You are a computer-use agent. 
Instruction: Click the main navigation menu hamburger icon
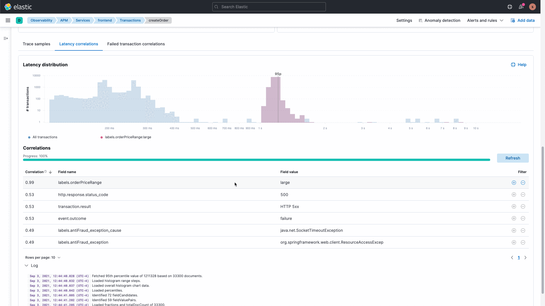(8, 20)
